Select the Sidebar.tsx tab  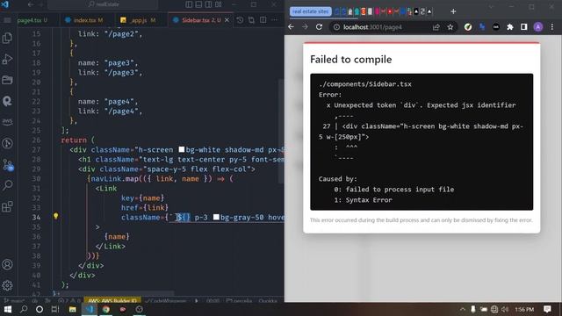point(201,20)
